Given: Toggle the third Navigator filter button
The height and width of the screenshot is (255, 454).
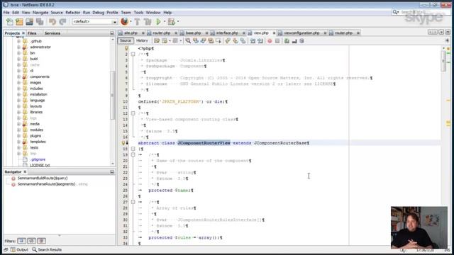Looking at the screenshot, I should click(x=42, y=241).
